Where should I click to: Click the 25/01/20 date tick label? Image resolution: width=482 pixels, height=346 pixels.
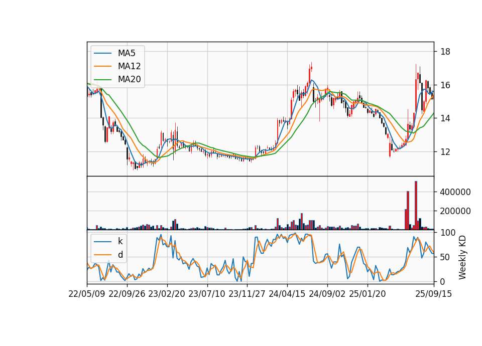(x=368, y=294)
